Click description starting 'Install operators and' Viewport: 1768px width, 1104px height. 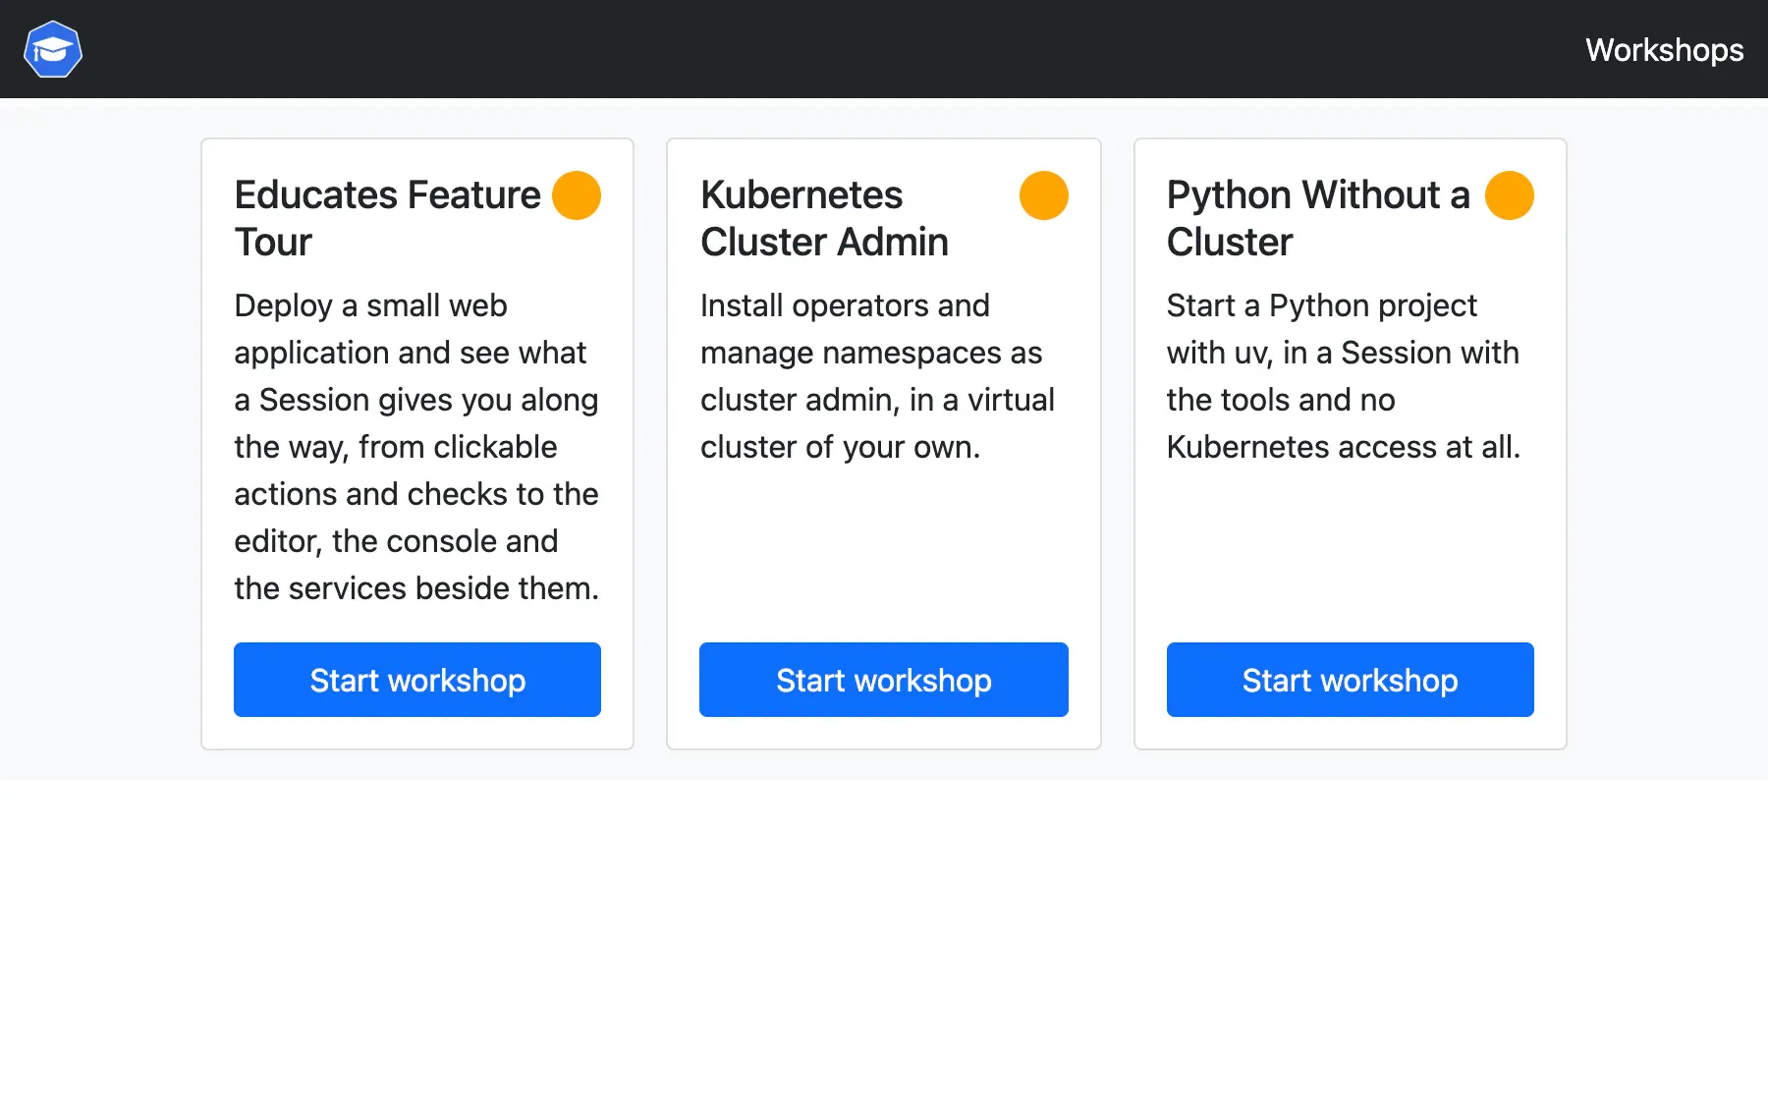coord(878,376)
